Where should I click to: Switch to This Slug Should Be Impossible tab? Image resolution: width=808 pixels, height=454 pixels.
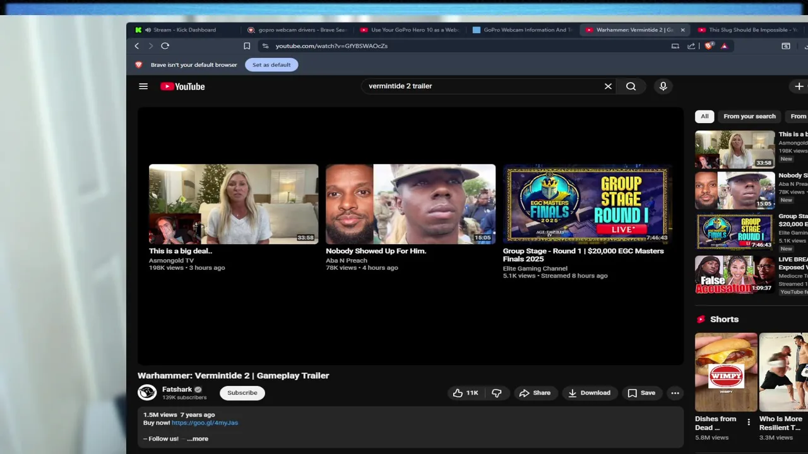(x=750, y=30)
